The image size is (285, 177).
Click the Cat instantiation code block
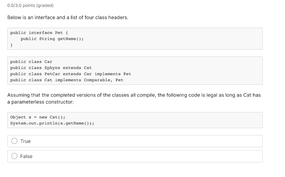point(135,120)
